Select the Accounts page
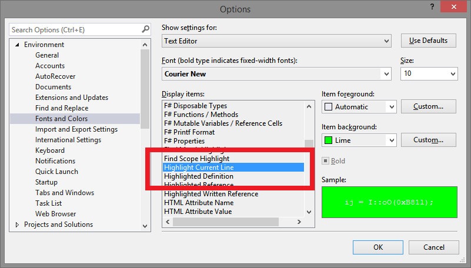 click(50, 66)
